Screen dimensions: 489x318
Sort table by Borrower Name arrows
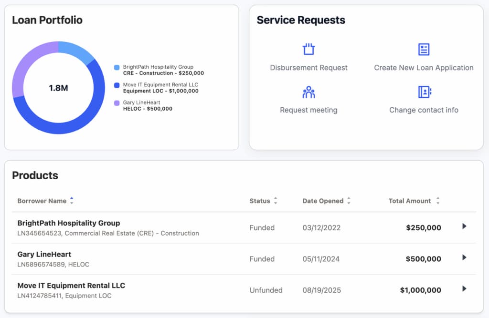point(72,201)
